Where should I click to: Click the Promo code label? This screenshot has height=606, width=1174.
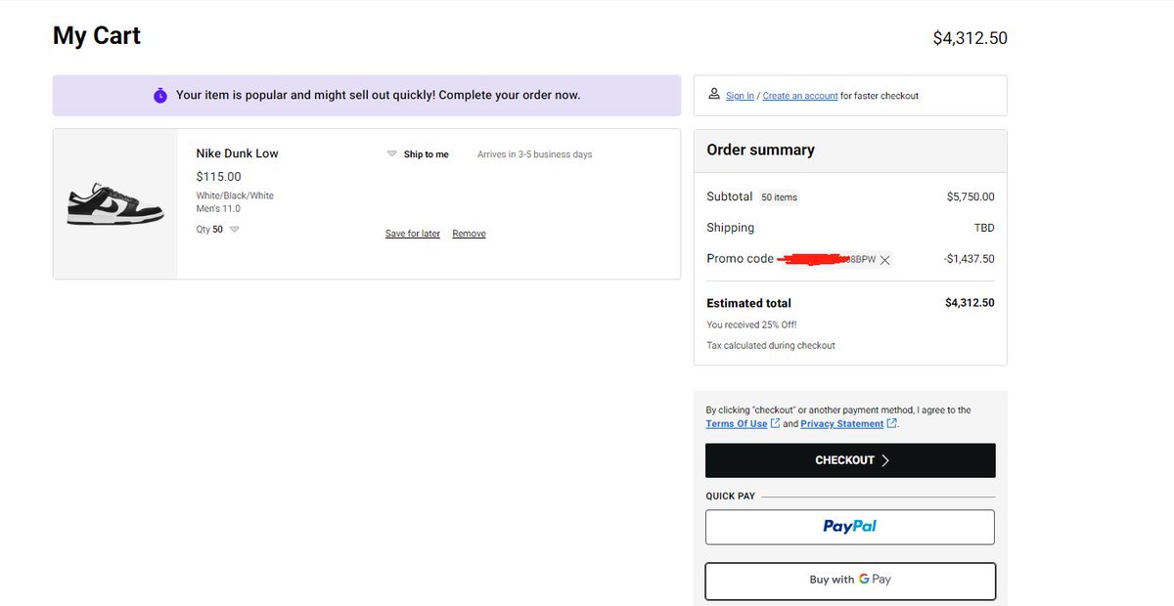click(740, 259)
